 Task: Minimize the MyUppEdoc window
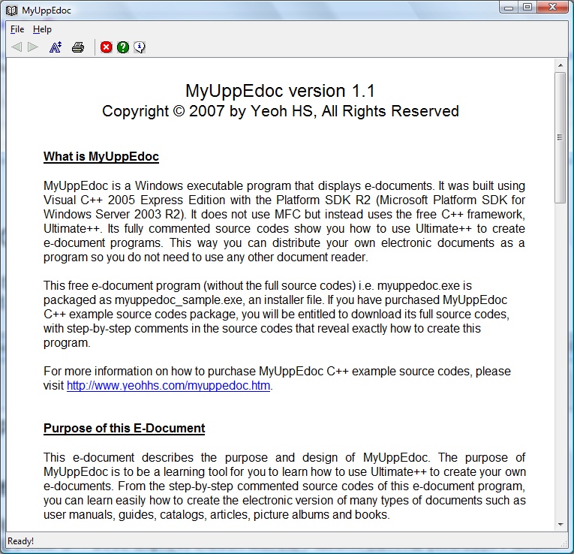point(509,8)
